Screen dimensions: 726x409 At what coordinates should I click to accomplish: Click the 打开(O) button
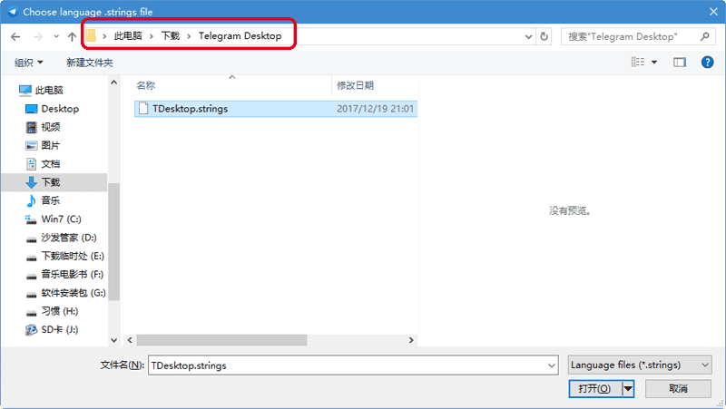[595, 389]
